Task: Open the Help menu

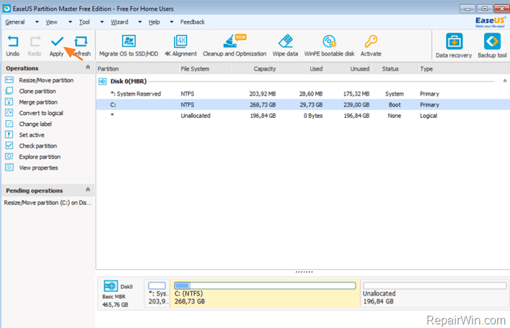Action: 154,22
